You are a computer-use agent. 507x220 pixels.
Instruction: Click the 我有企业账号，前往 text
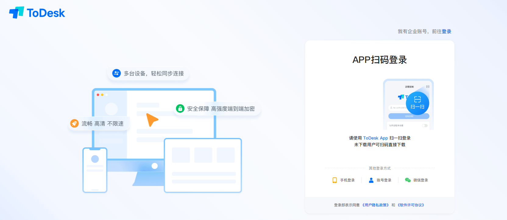click(420, 32)
